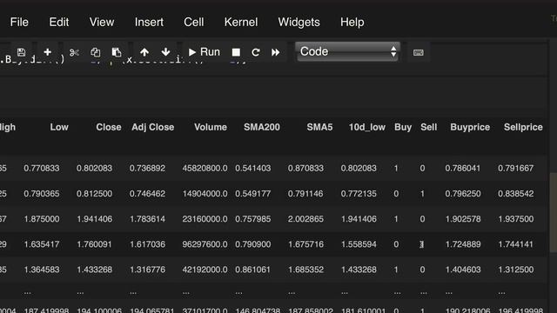Viewport: 557px width, 313px height.
Task: Select Volume value 45820800.0
Action: [205, 168]
